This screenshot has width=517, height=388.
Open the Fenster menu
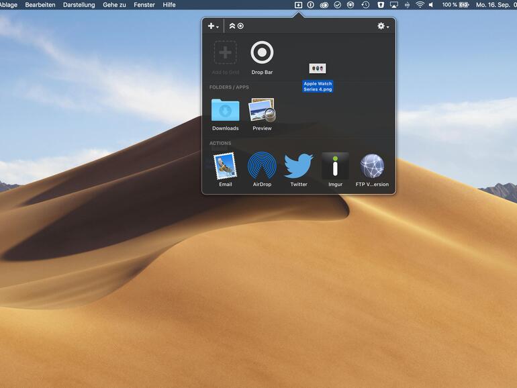144,5
